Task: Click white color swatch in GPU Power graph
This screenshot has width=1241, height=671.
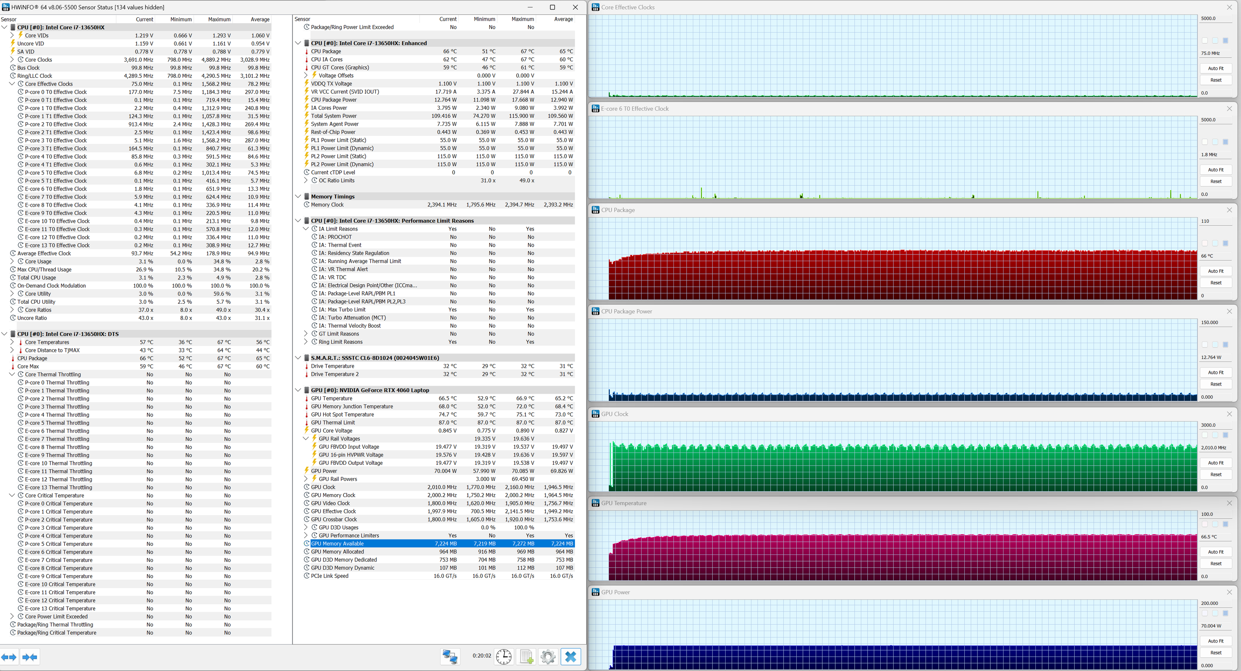Action: tap(1205, 613)
